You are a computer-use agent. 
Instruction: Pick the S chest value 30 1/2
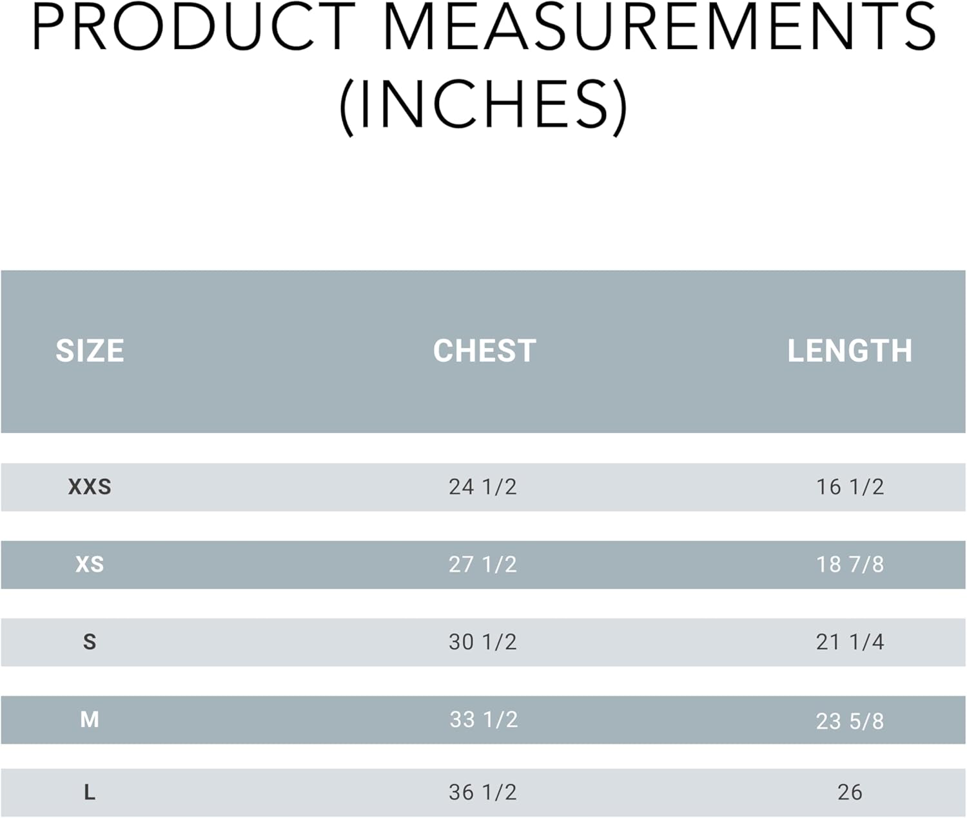coord(483,642)
